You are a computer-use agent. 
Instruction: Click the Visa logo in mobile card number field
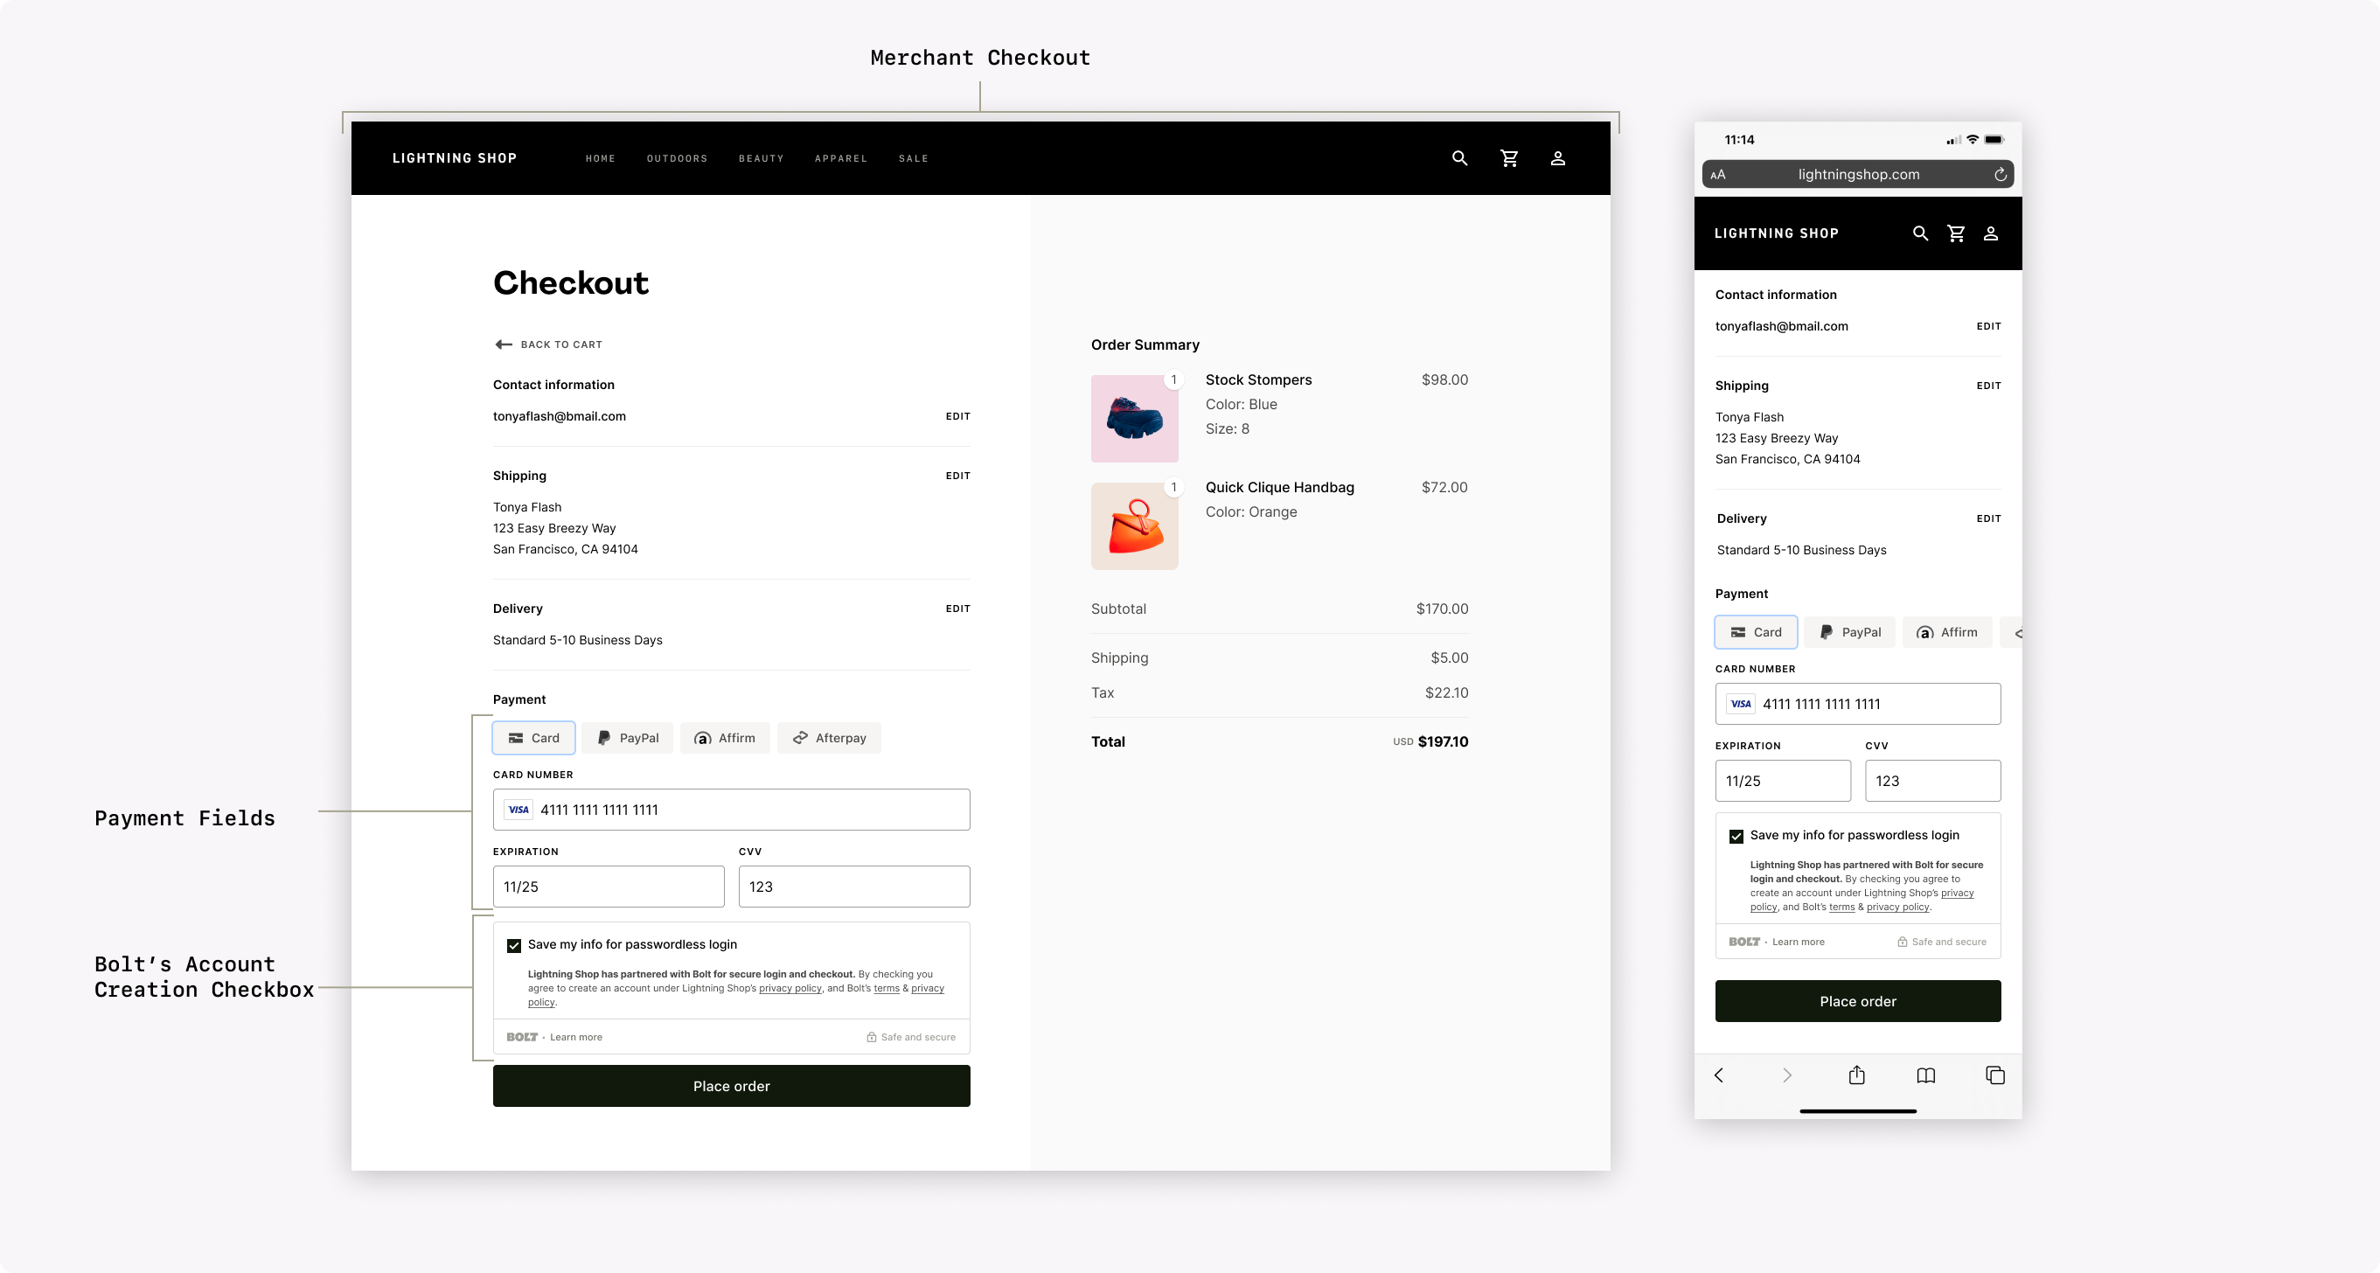(x=1741, y=704)
